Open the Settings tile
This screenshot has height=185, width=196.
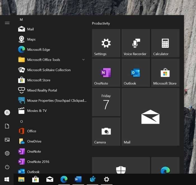(106, 43)
